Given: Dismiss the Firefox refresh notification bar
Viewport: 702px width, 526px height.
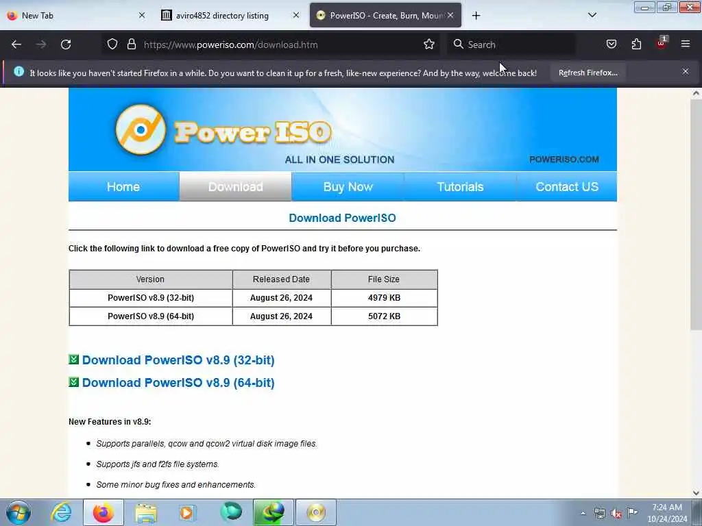Looking at the screenshot, I should click(685, 71).
